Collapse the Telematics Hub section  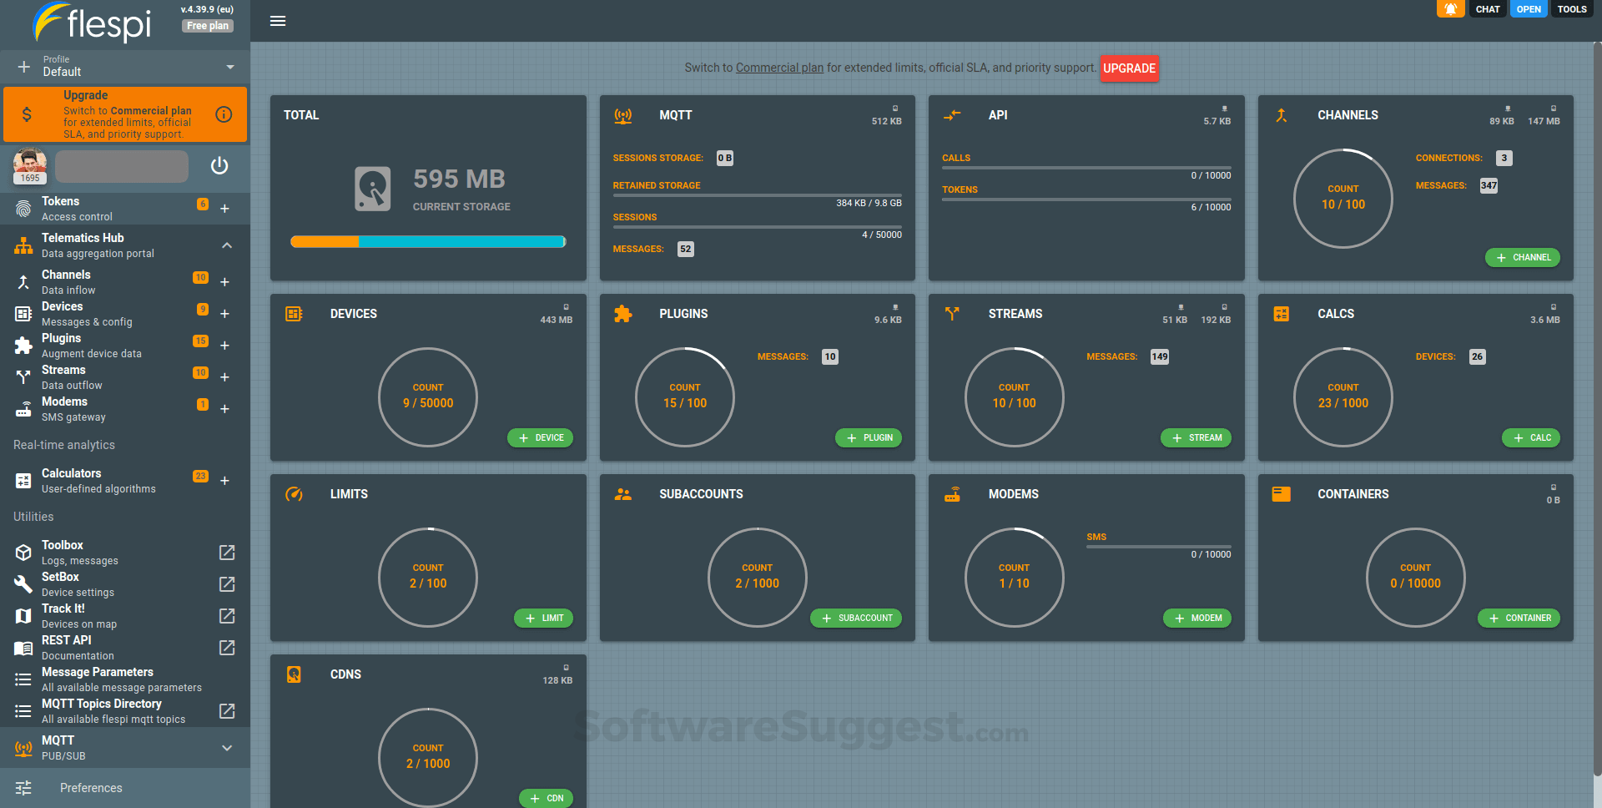click(226, 245)
